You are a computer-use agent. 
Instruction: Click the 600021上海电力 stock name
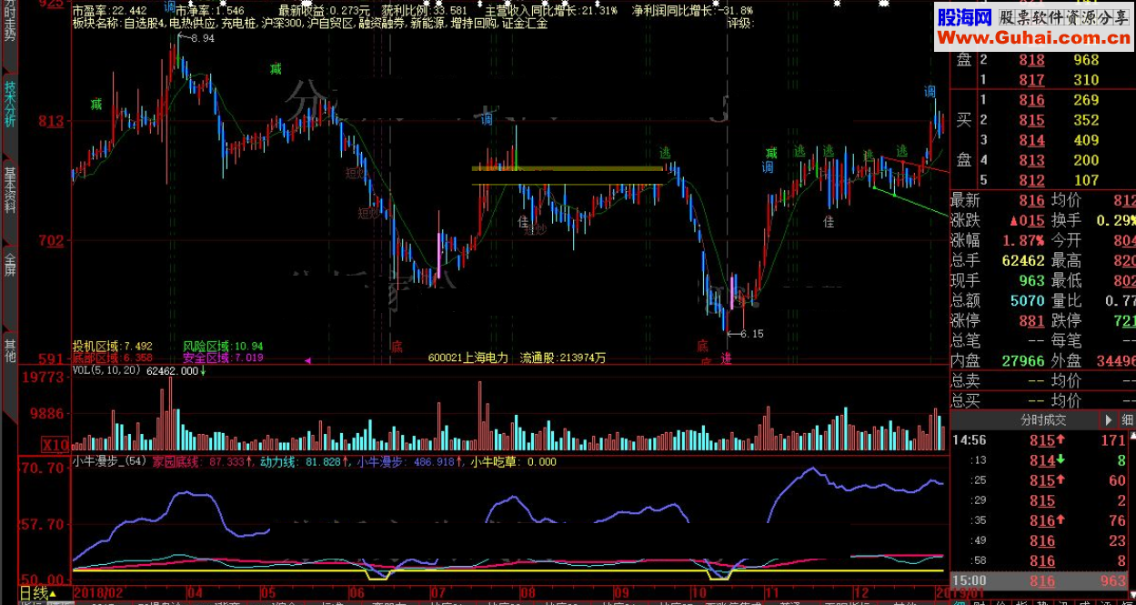(467, 358)
